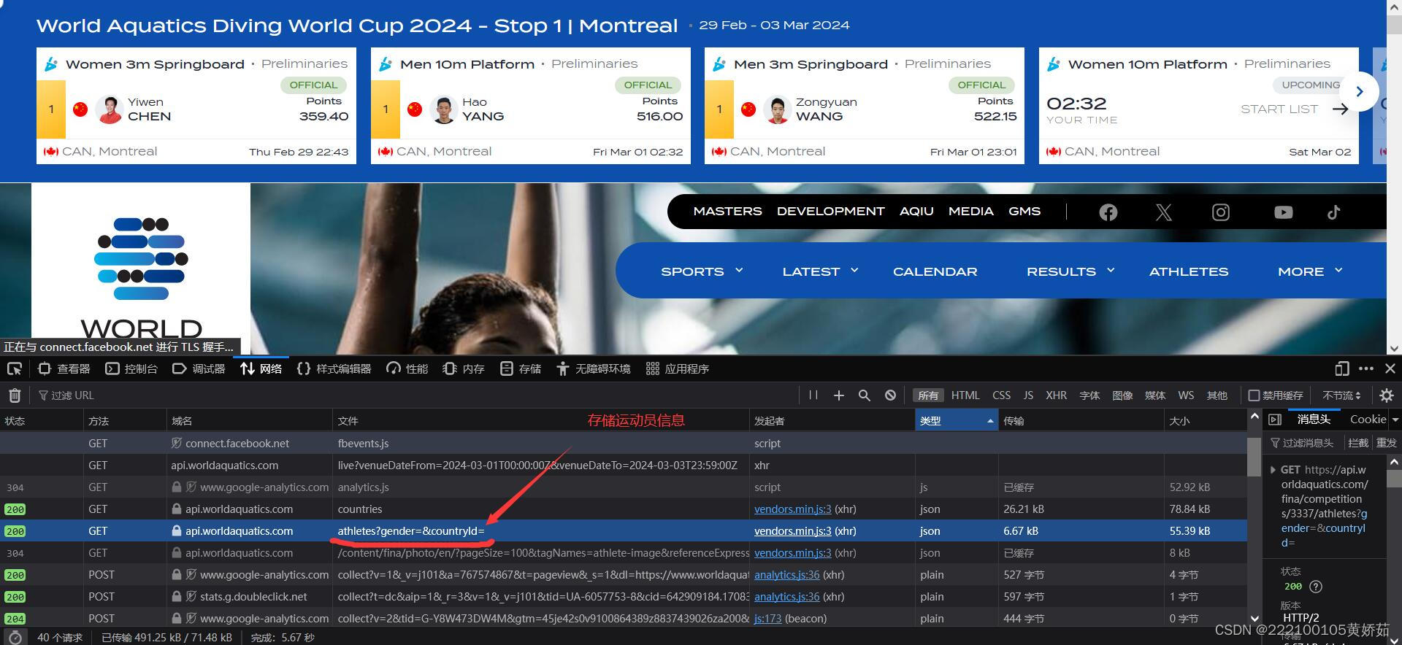Open details panel tabs overflow dropdown
This screenshot has width=1402, height=645.
[1395, 420]
